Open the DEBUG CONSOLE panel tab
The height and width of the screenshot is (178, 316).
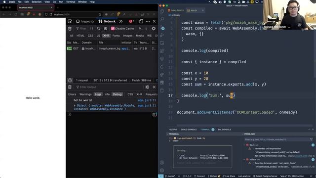pyautogui.click(x=189, y=130)
